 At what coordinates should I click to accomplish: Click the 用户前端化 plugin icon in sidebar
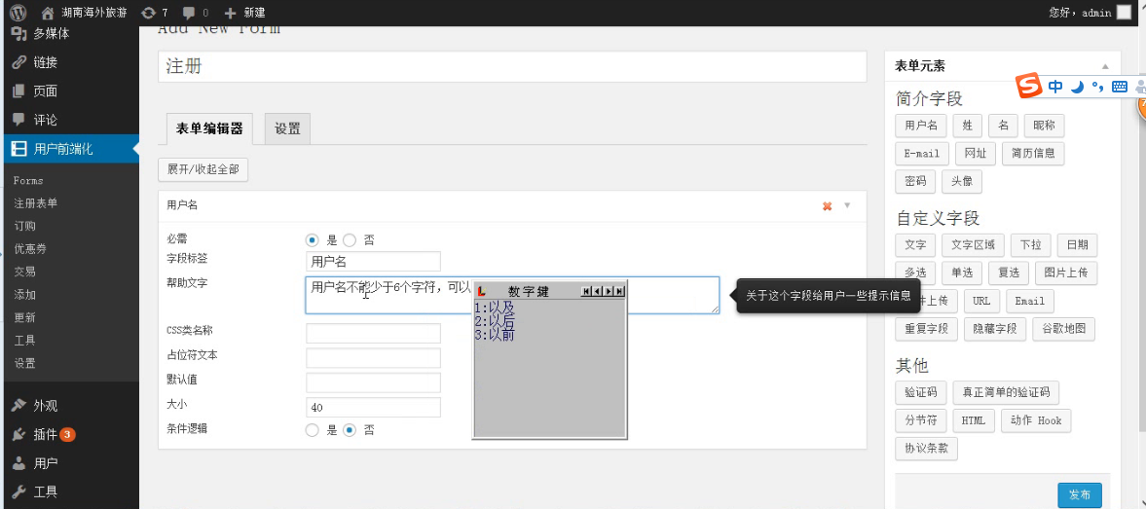click(19, 148)
